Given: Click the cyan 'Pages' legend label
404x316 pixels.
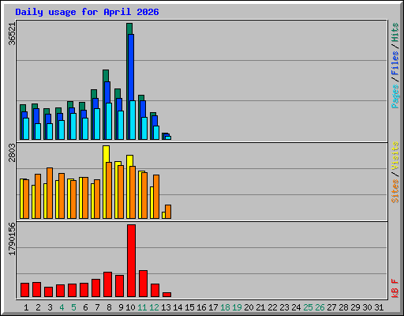Looking at the screenshot, I should [395, 96].
